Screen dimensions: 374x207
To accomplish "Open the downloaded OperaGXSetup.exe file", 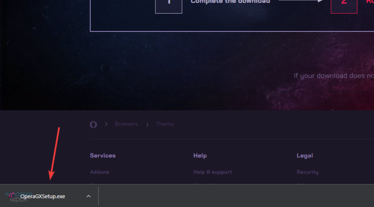I will click(x=43, y=196).
